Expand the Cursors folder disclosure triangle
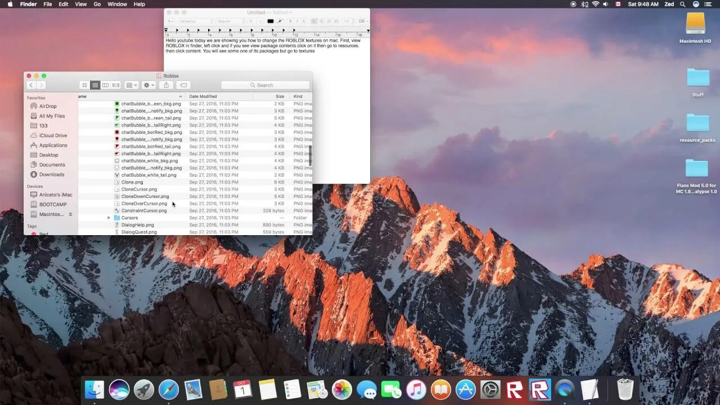The width and height of the screenshot is (720, 405). 109,218
